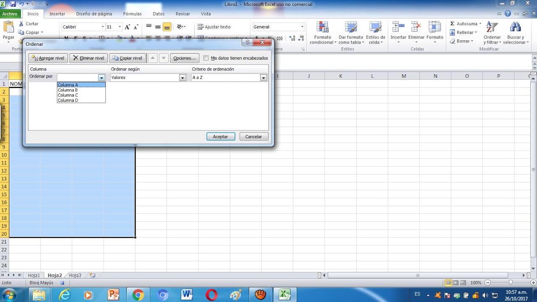The image size is (537, 302).
Task: Click the Formato cells icon
Action: point(435,27)
